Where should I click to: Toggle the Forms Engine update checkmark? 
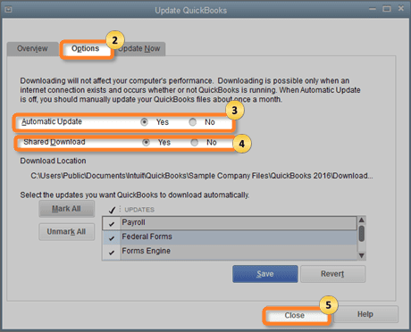coord(112,252)
